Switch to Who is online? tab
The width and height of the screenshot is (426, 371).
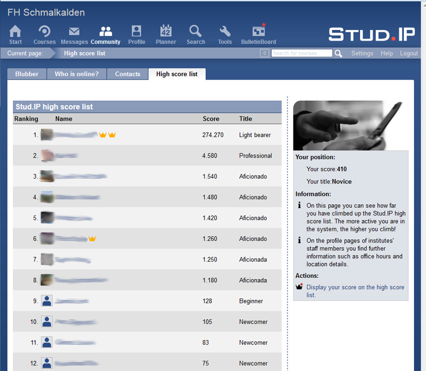coord(77,74)
